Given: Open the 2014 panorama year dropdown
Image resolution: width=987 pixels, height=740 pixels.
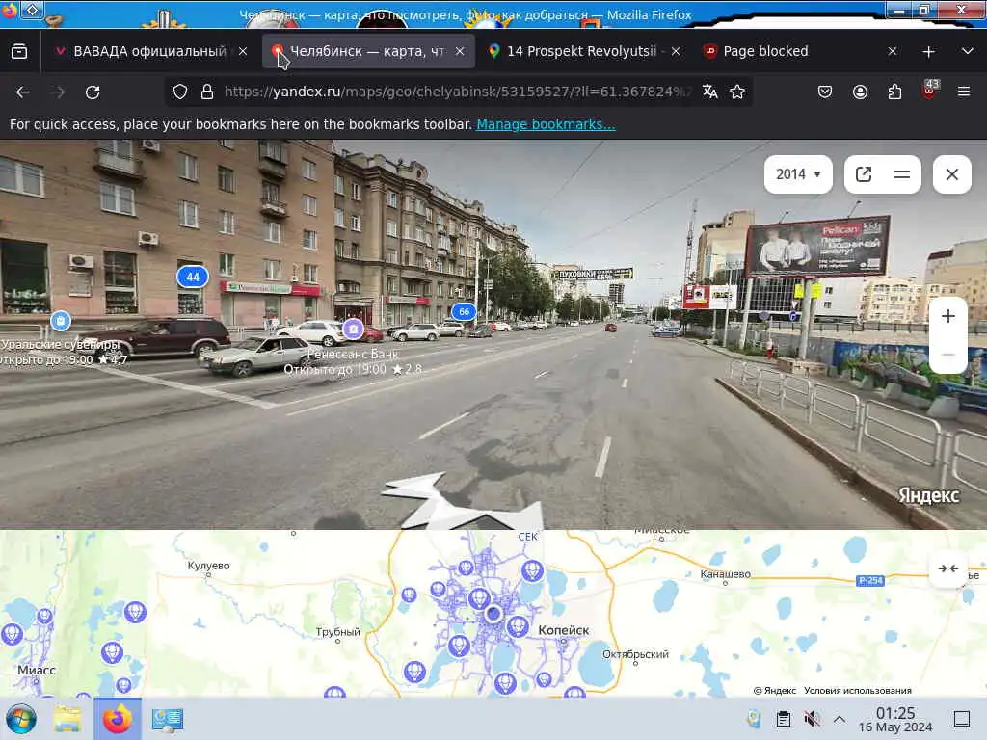Looking at the screenshot, I should 798,174.
